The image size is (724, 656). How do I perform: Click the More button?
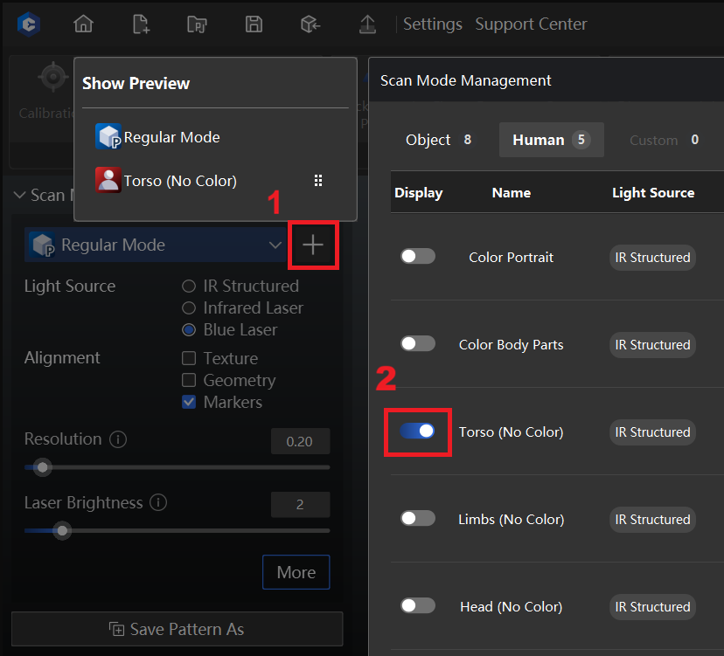tap(296, 572)
